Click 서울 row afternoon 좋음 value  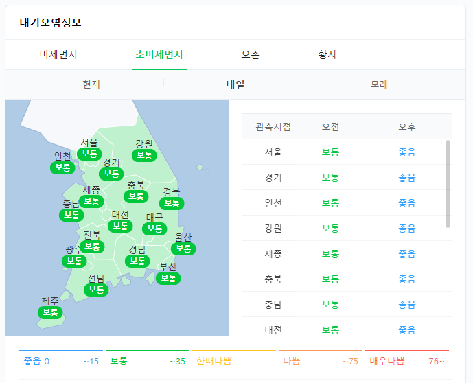[x=407, y=152]
